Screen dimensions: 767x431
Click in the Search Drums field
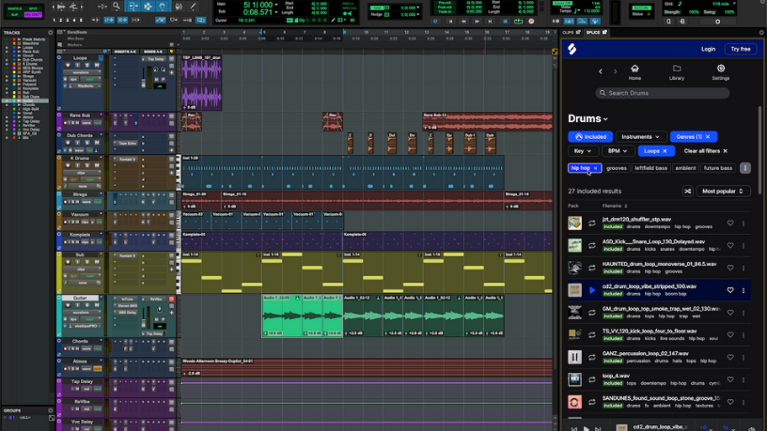pyautogui.click(x=663, y=93)
